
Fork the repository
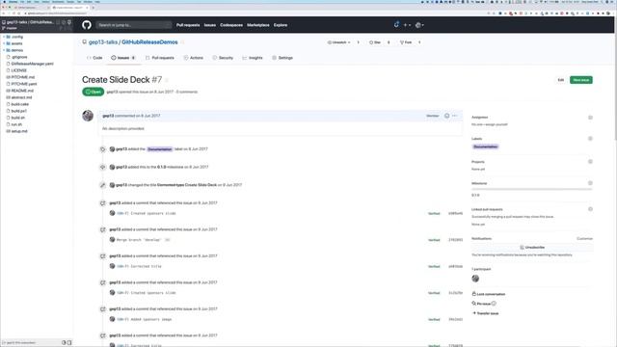406,42
